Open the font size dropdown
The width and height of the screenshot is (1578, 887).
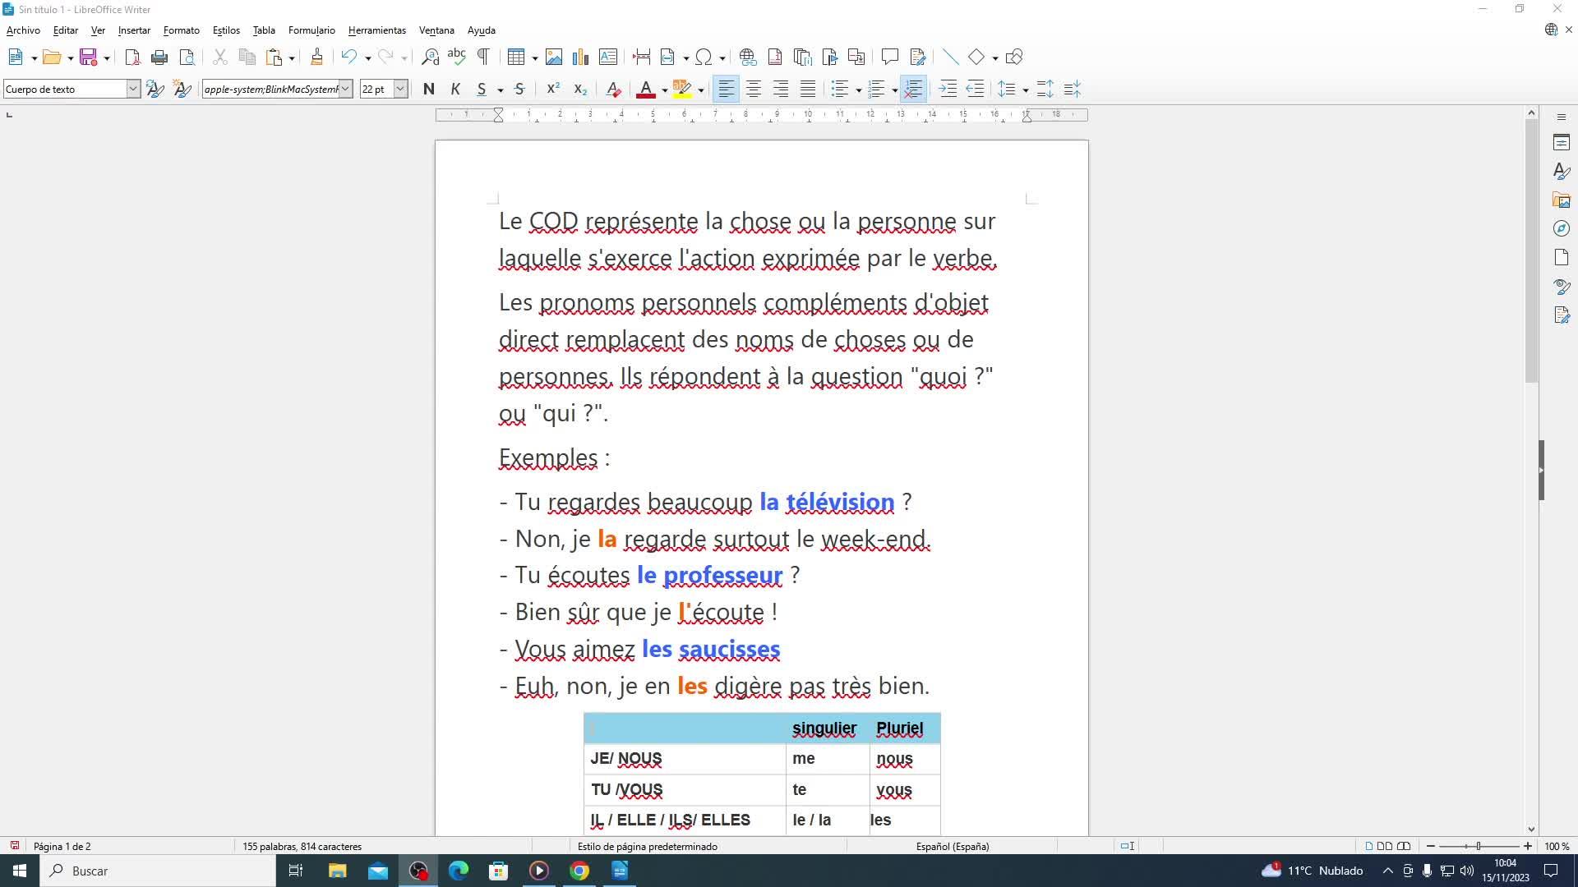[400, 90]
